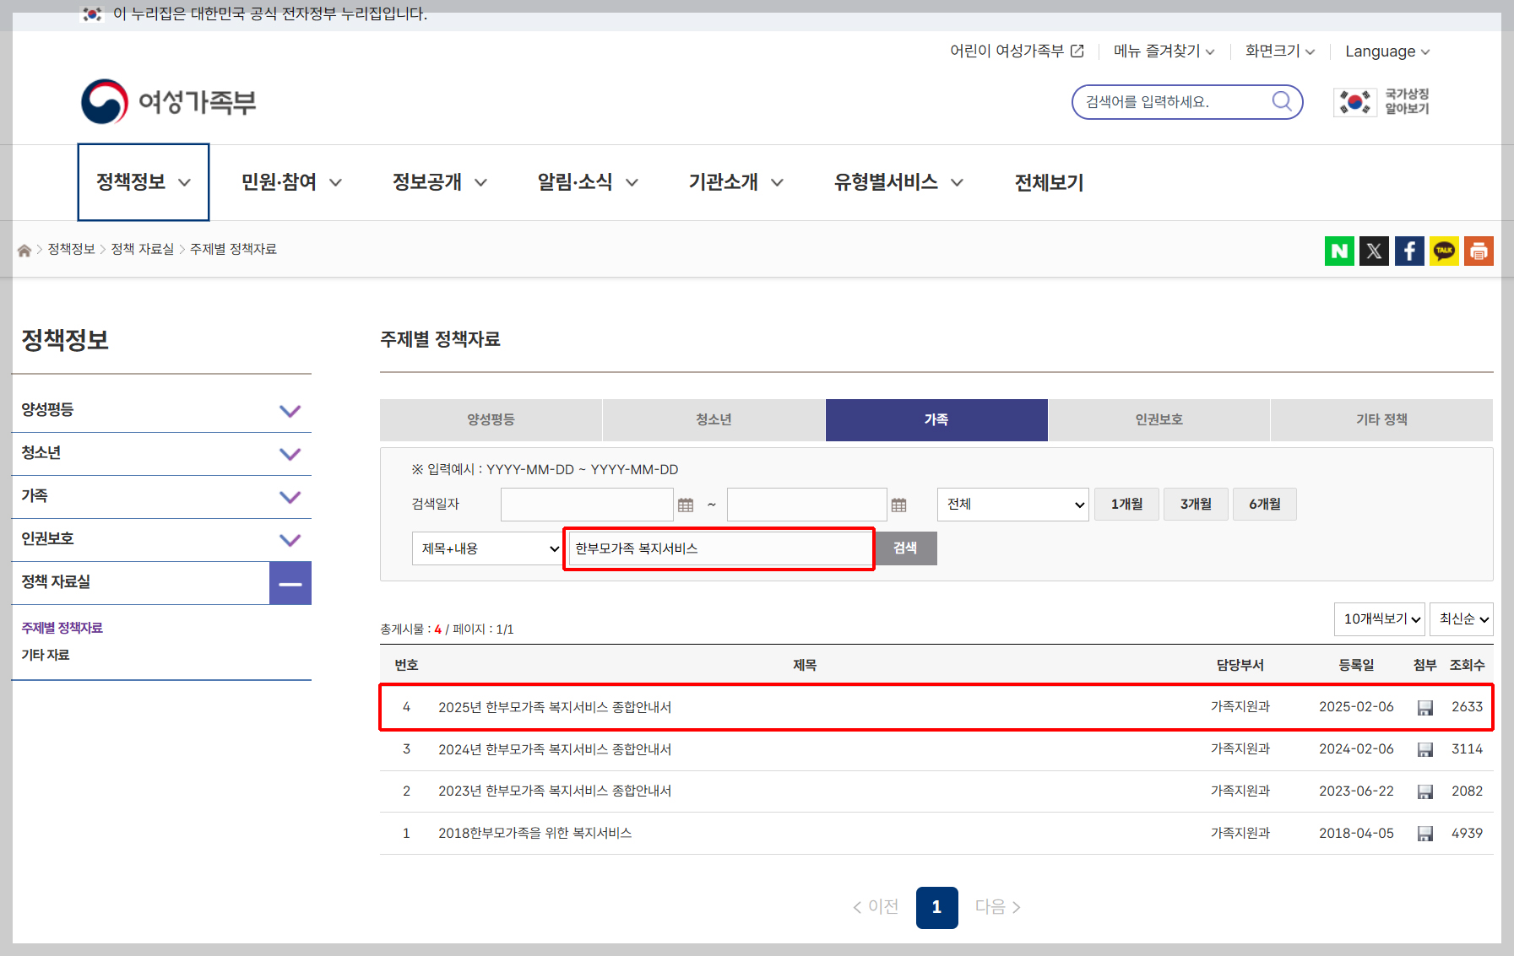Share the page on X

point(1374,251)
